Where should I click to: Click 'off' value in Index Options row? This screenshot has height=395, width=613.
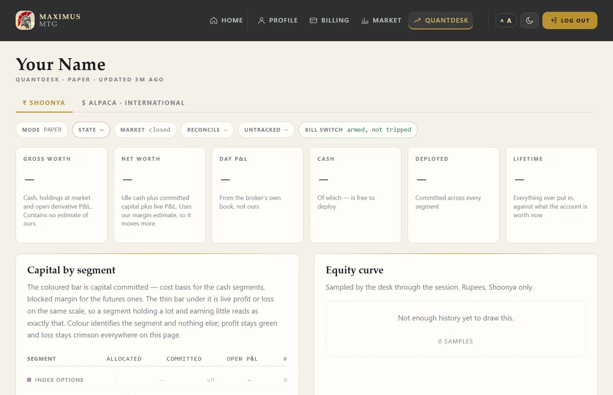point(211,380)
